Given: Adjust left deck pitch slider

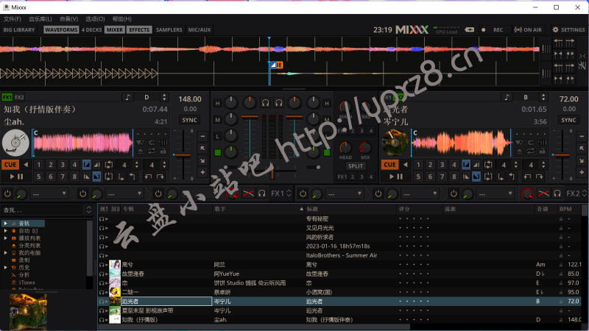Looking at the screenshot, I should (x=183, y=154).
